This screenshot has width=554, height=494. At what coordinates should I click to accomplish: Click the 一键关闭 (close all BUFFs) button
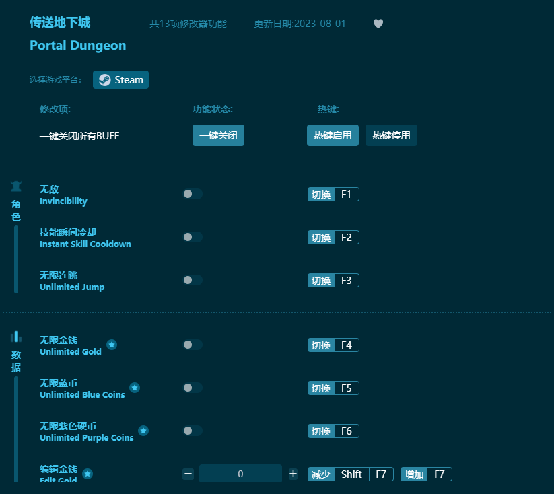point(218,135)
